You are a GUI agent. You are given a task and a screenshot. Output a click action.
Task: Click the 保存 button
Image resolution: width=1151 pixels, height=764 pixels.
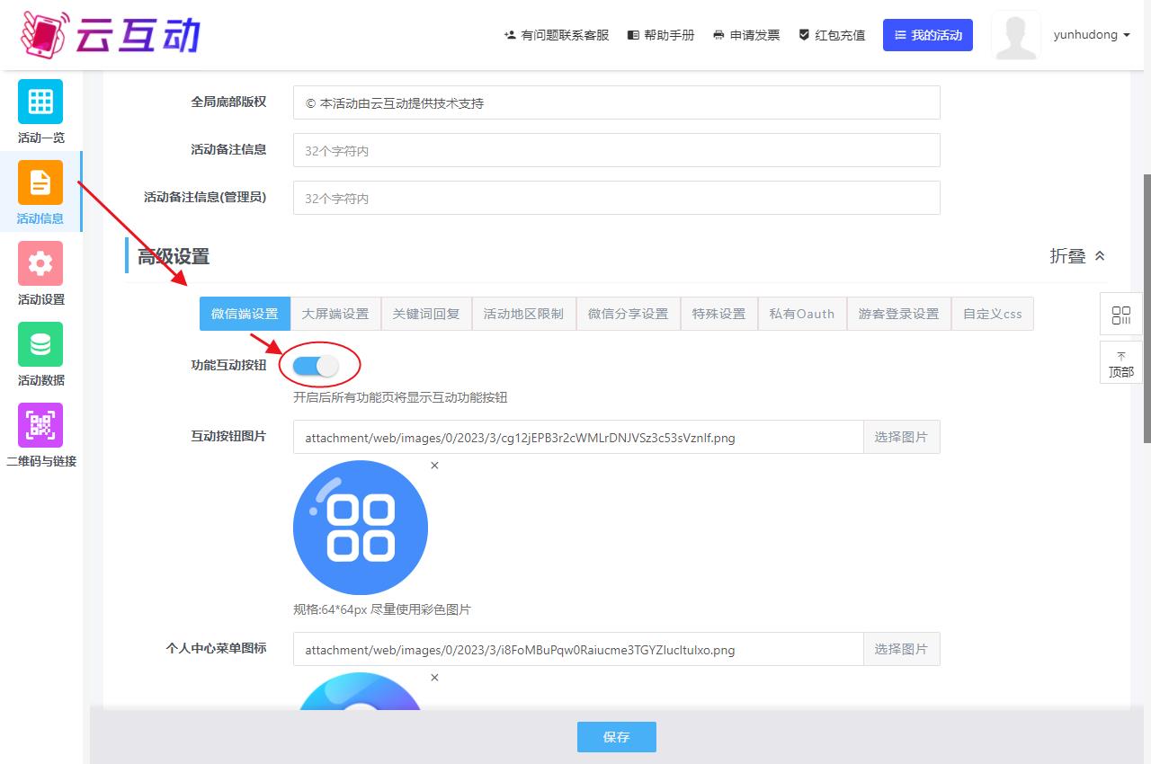pyautogui.click(x=616, y=737)
